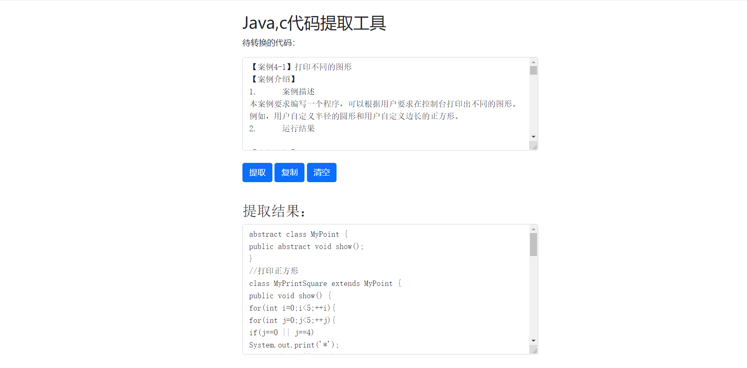Click line 2. 运行结果

282,128
